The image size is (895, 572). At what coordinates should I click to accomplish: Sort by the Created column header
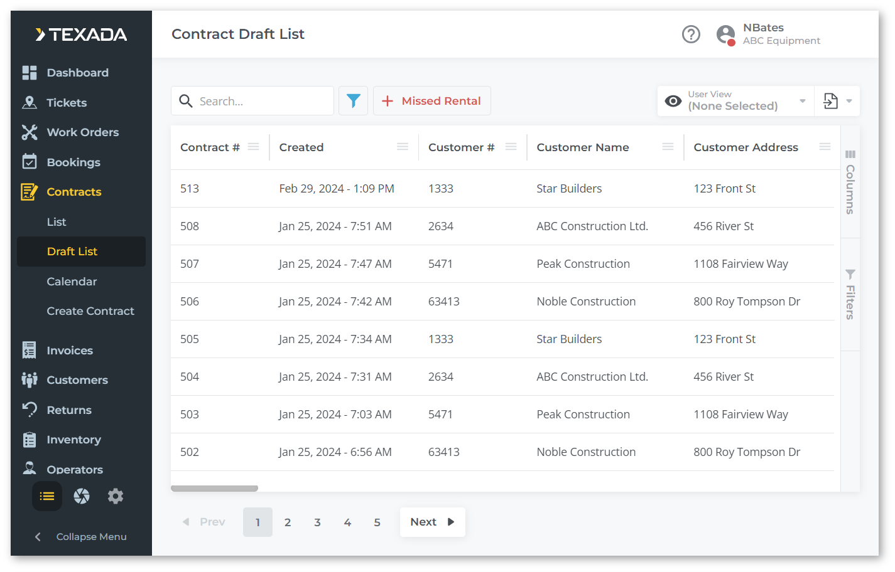(301, 147)
